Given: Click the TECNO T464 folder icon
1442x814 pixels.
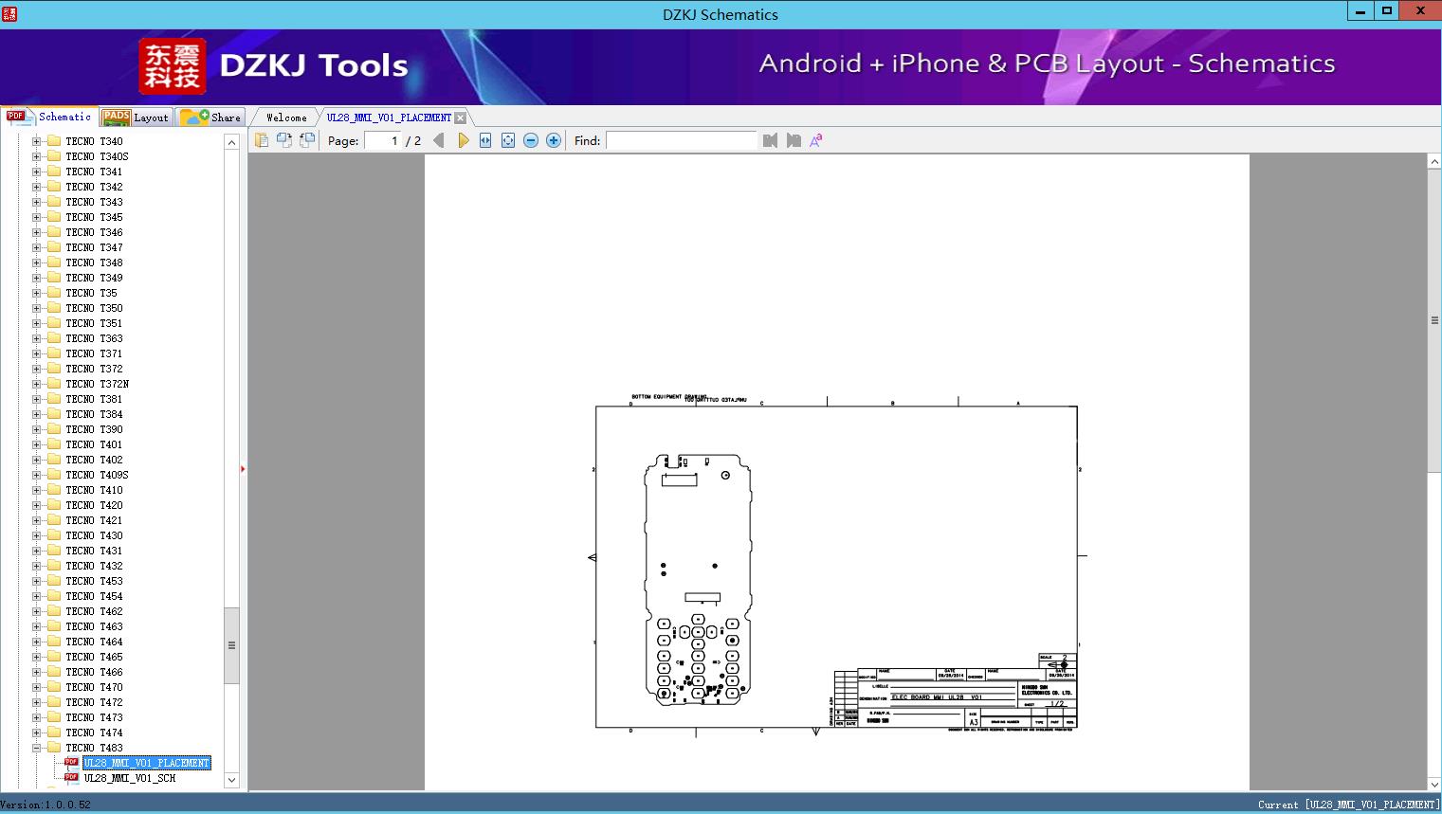Looking at the screenshot, I should pyautogui.click(x=54, y=642).
